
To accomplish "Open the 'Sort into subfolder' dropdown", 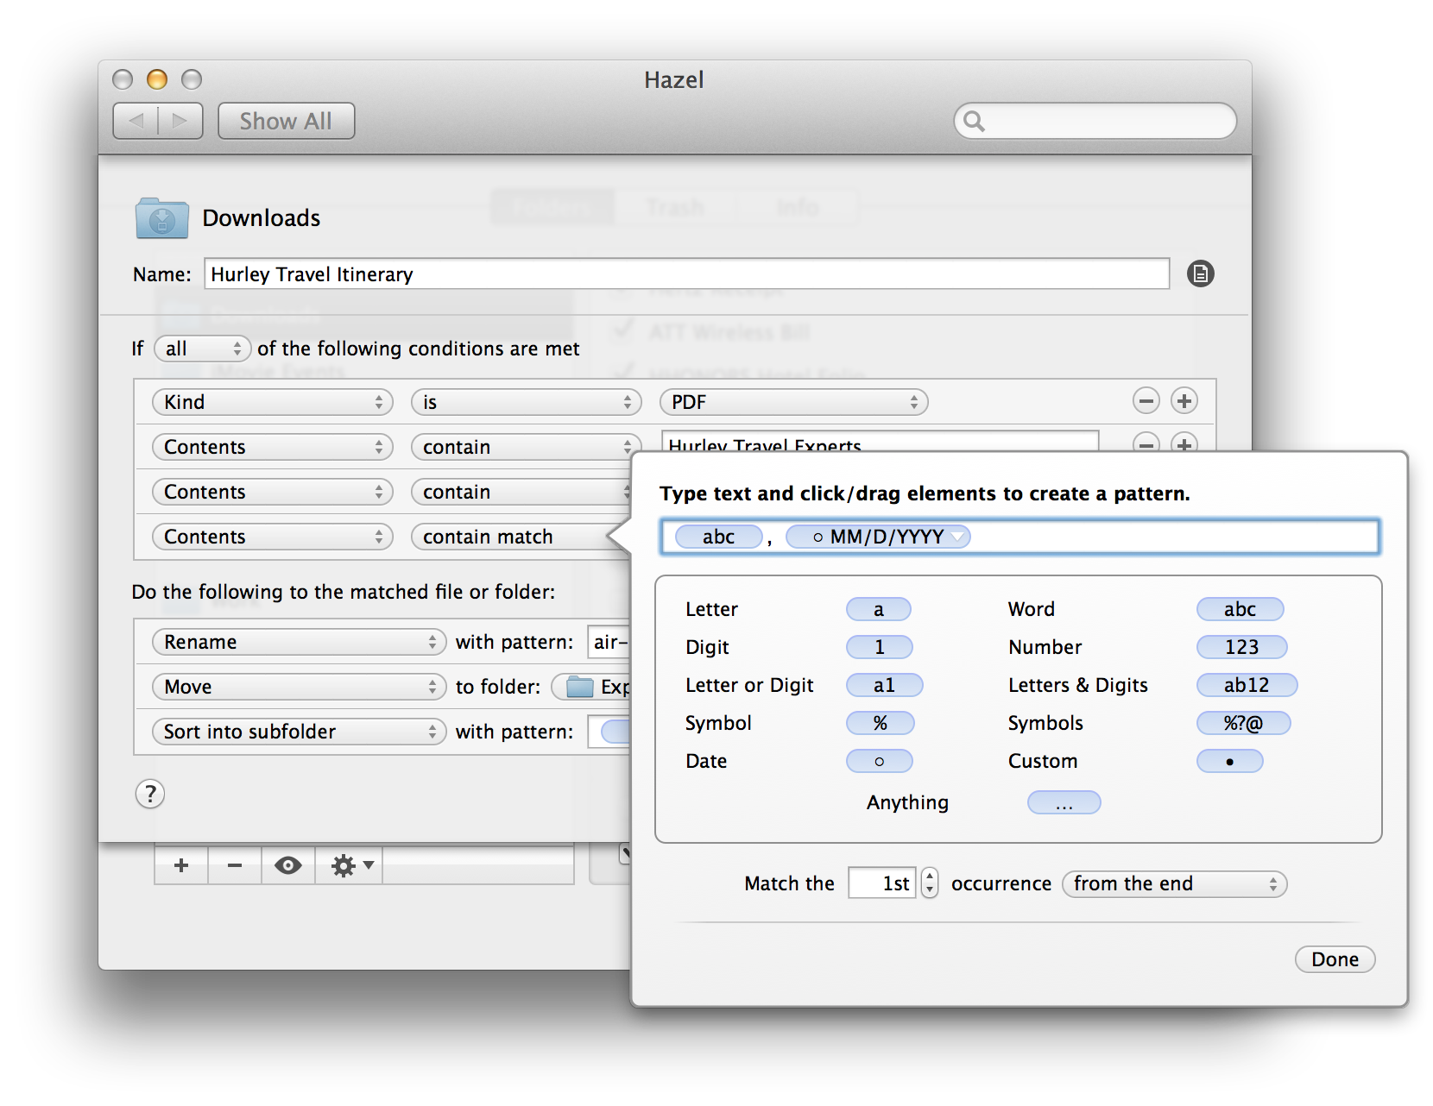I will pos(300,732).
